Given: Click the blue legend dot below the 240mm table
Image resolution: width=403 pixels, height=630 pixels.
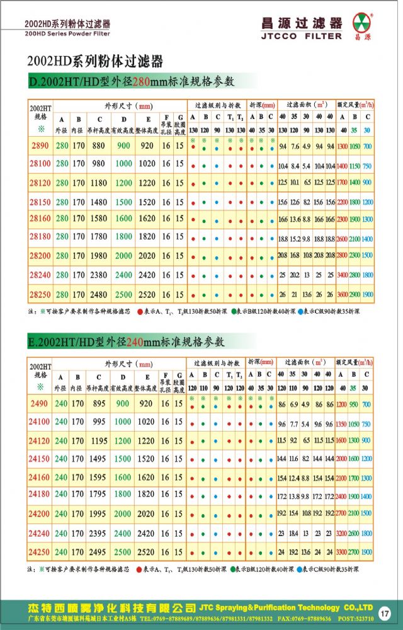Looking at the screenshot, I should click(x=300, y=570).
